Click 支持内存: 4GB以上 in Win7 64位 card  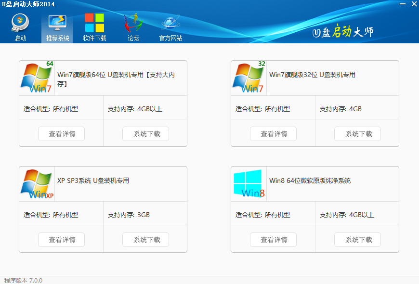(135, 109)
